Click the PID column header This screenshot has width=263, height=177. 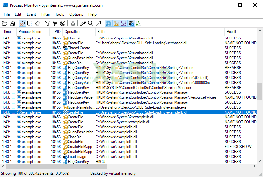[56, 32]
